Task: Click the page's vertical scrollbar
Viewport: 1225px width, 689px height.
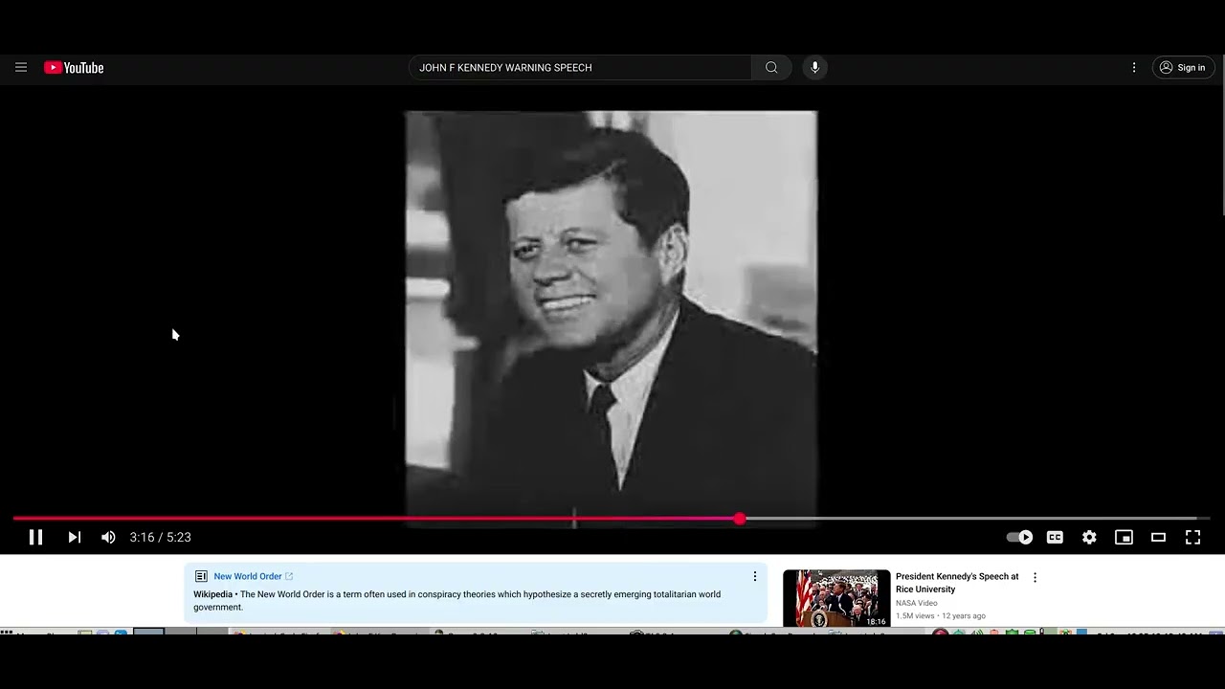Action: 1221,134
